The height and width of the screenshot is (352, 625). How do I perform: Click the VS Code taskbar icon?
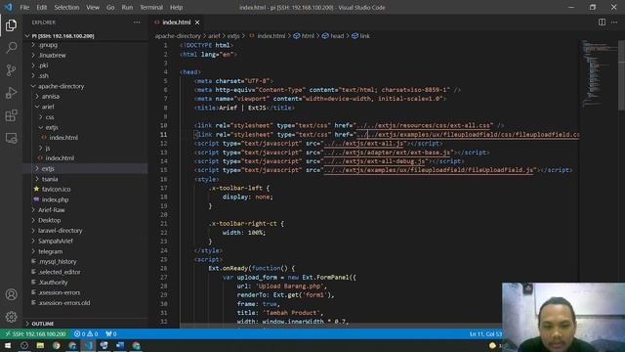[x=88, y=345]
